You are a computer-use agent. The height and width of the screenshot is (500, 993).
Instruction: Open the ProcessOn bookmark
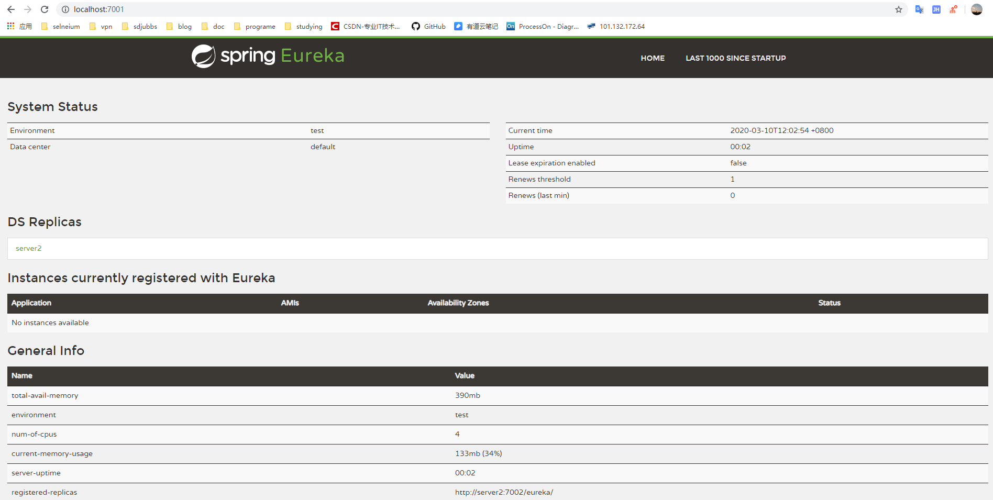tap(543, 26)
